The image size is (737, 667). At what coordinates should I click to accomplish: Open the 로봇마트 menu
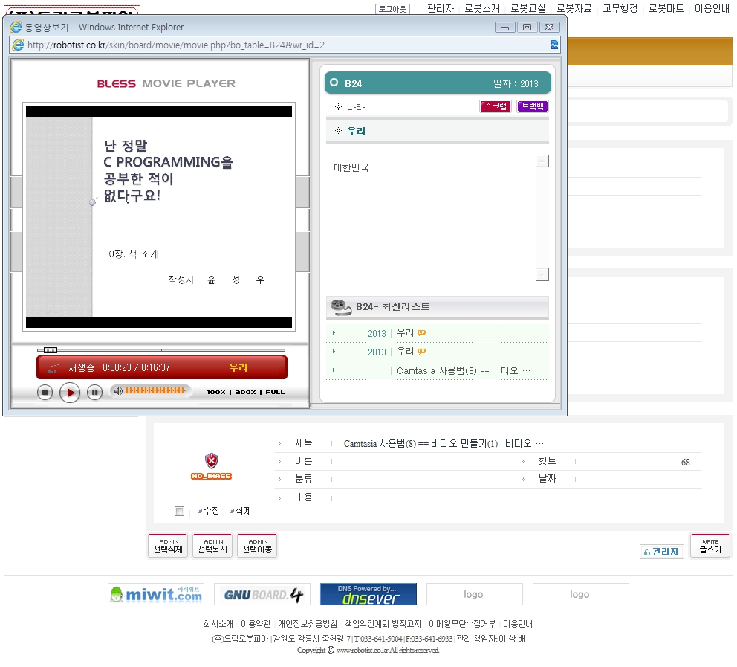pos(666,8)
